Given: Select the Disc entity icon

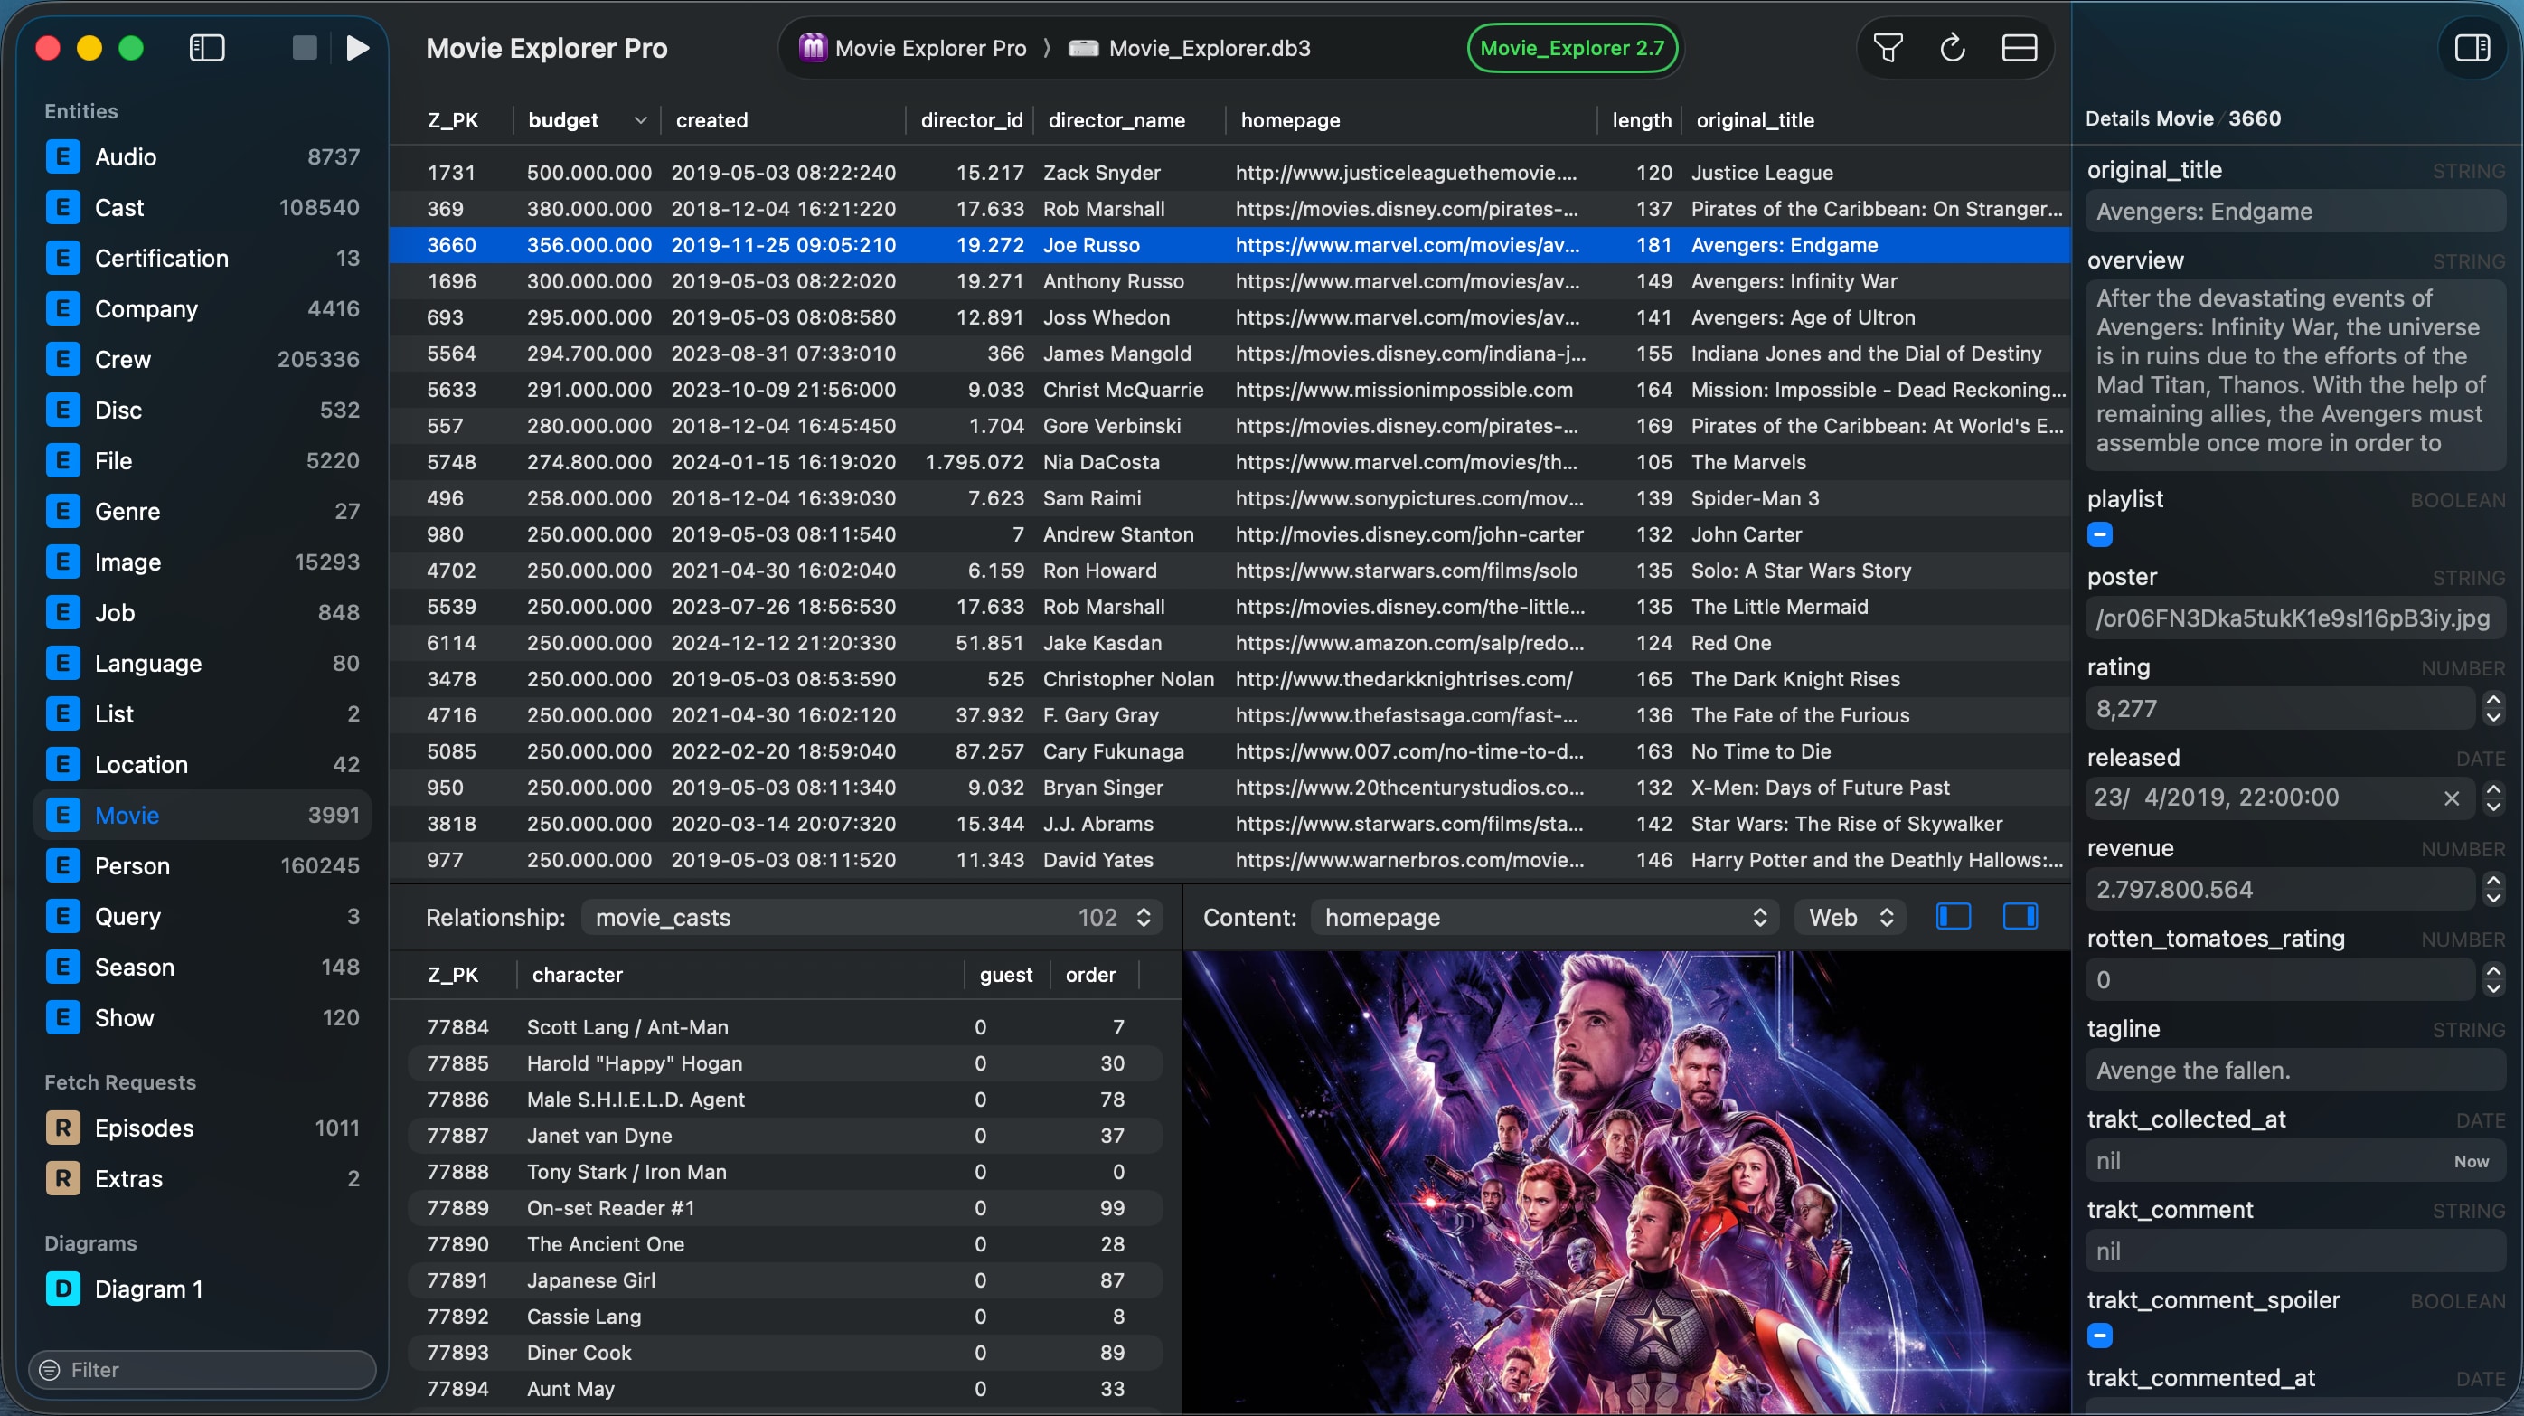Looking at the screenshot, I should (62, 411).
